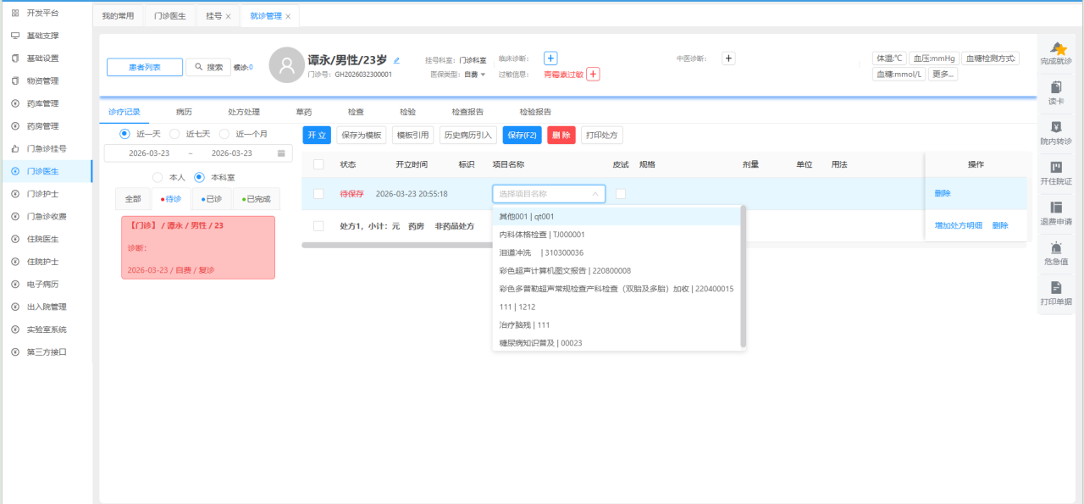Viewport: 1084px width, 504px height.
Task: Open 基础设置 sidebar entry
Action: tap(42, 58)
